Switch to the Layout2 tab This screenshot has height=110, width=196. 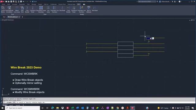(18, 105)
